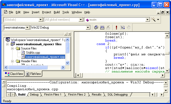This screenshot has width=171, height=104.
Task: Open the View menu
Action: pyautogui.click(x=26, y=12)
